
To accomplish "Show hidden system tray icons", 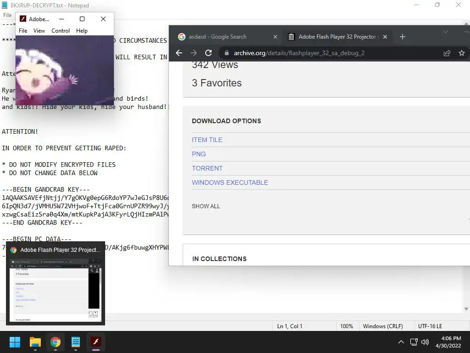I will 401,342.
